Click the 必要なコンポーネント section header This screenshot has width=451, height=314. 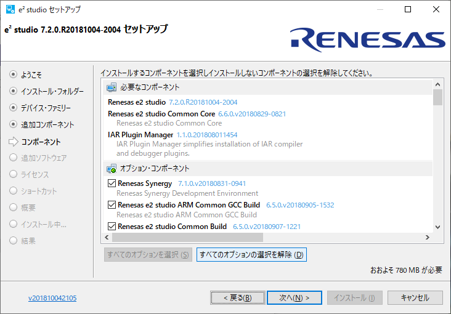268,87
